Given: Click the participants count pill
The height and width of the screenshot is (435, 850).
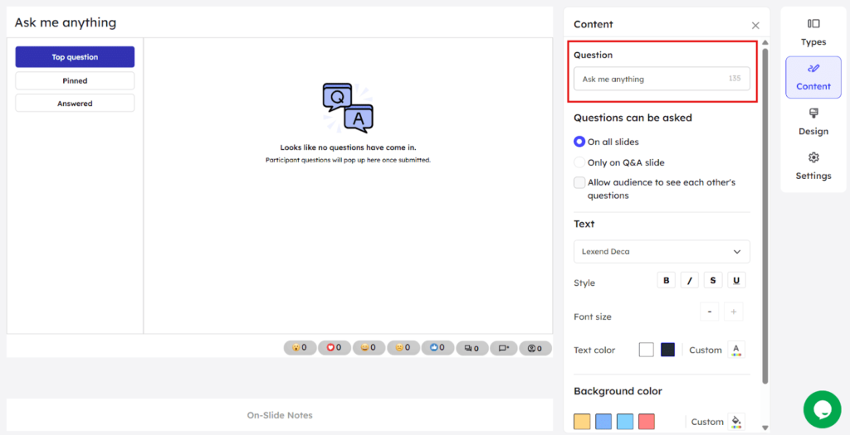Looking at the screenshot, I should [535, 348].
